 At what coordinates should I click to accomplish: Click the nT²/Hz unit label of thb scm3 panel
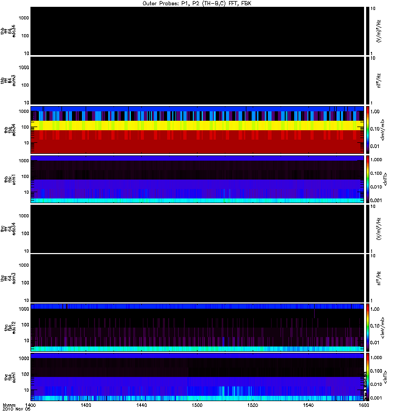coord(379,80)
